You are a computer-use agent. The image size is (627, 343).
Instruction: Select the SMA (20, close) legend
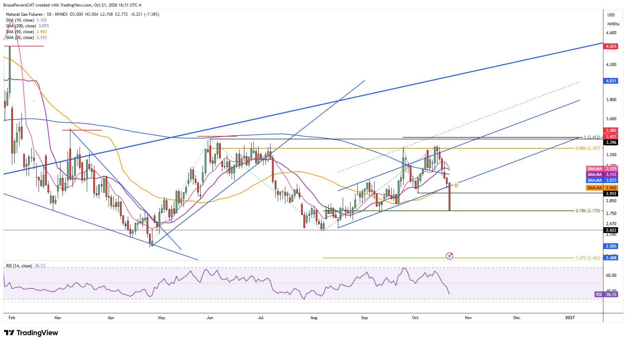(x=20, y=38)
